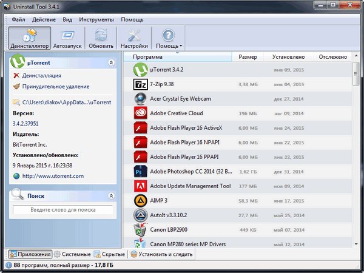The height and width of the screenshot is (273, 364).
Task: Select the 7-Zip 9.38 icon
Action: (x=141, y=84)
